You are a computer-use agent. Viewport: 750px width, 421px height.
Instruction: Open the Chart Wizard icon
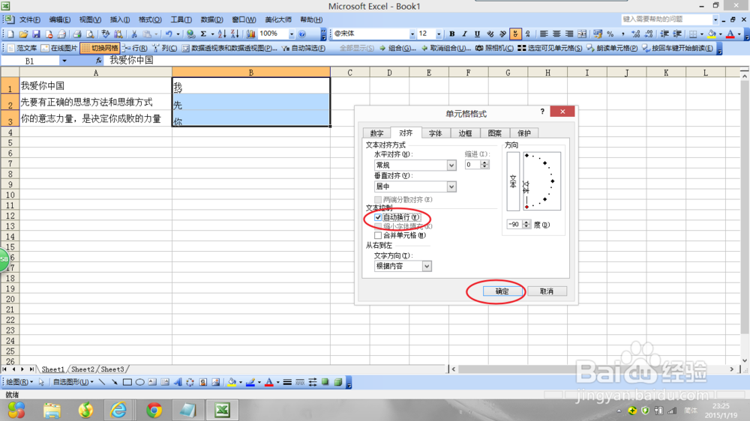[x=250, y=34]
